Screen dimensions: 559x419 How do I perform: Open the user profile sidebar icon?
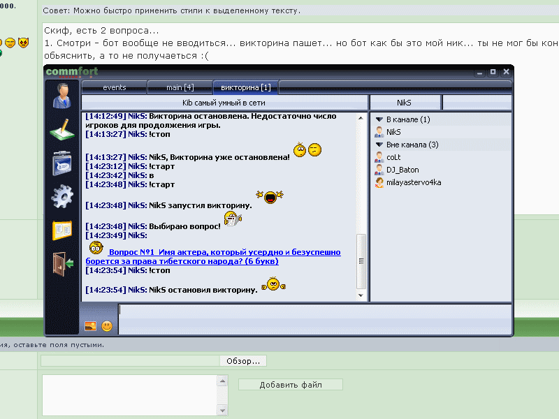[x=62, y=96]
